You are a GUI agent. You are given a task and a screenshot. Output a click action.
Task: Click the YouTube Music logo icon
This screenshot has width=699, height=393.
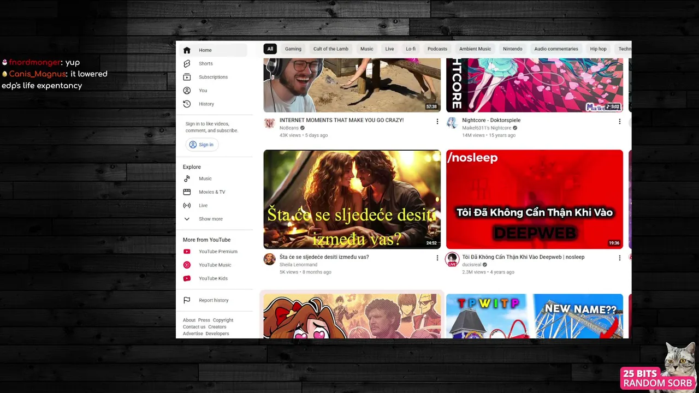[x=187, y=265]
